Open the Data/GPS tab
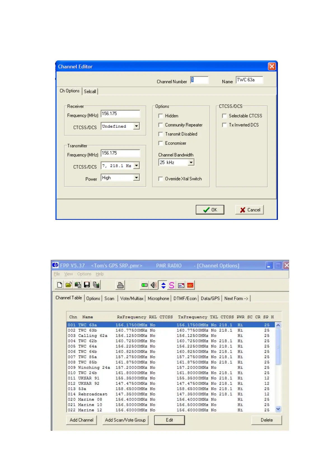The width and height of the screenshot is (333, 471). [x=210, y=298]
